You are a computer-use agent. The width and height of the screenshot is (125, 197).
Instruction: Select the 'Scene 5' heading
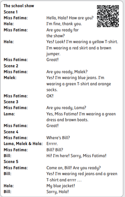point(11,161)
